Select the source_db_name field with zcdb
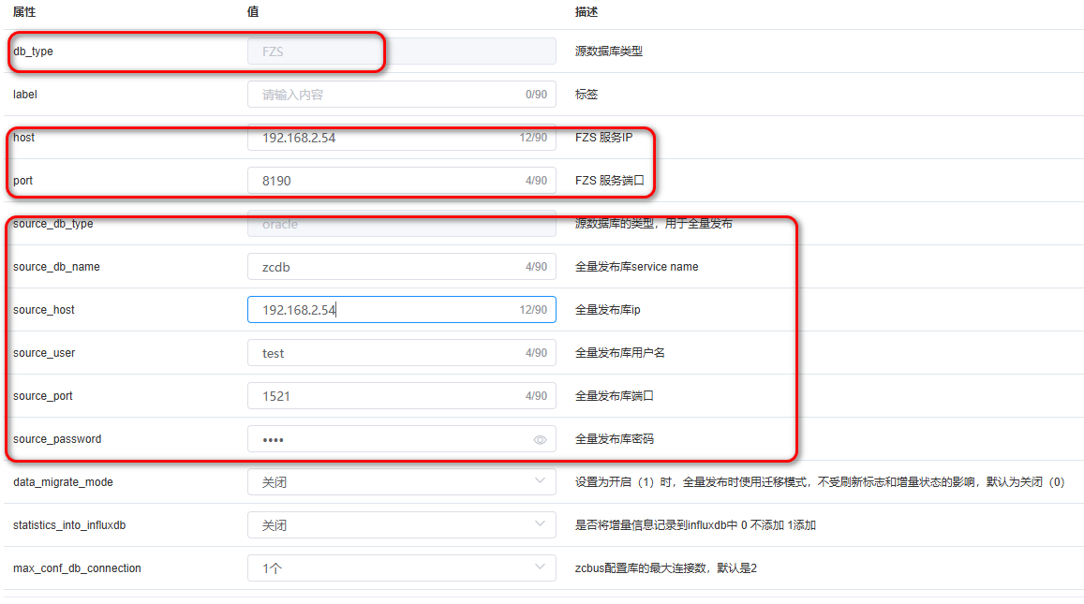 384,267
